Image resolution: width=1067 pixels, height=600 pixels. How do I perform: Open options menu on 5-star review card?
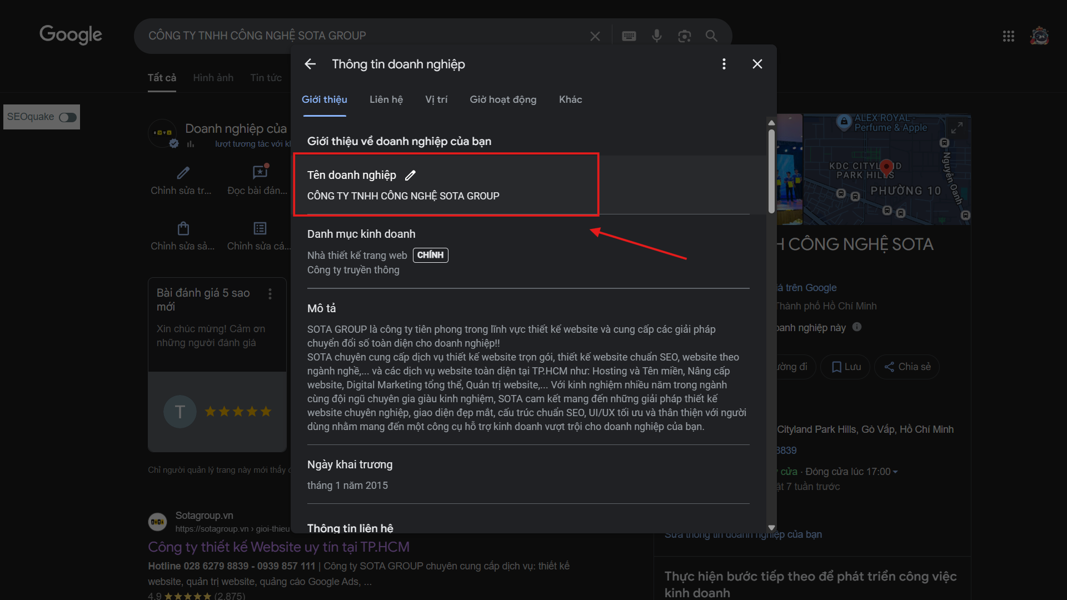click(x=270, y=294)
